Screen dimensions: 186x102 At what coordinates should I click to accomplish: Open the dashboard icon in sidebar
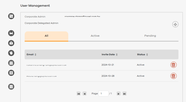pos(11,16)
